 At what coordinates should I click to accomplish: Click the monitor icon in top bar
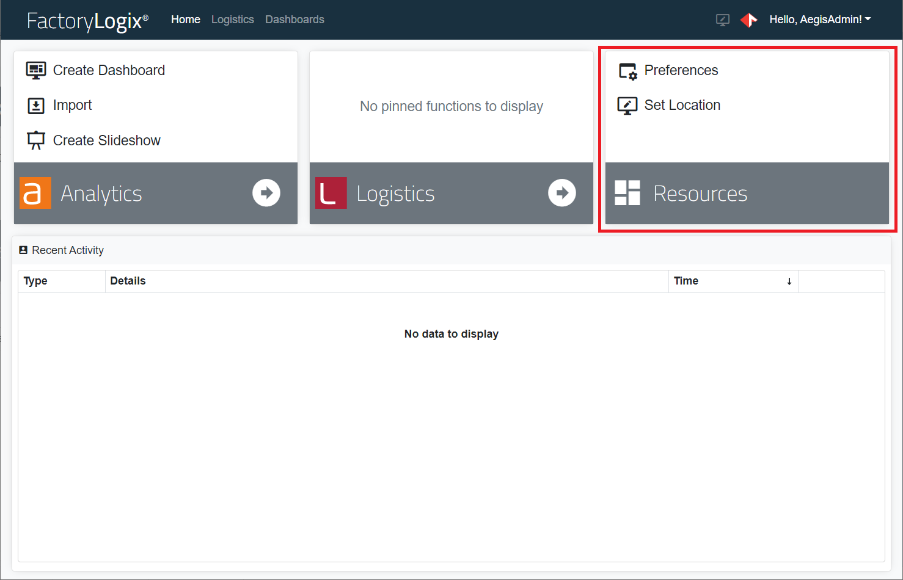[723, 20]
